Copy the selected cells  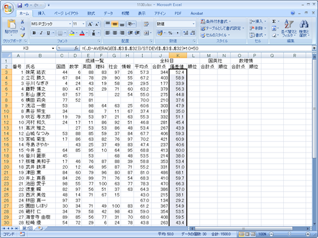click(x=22, y=29)
